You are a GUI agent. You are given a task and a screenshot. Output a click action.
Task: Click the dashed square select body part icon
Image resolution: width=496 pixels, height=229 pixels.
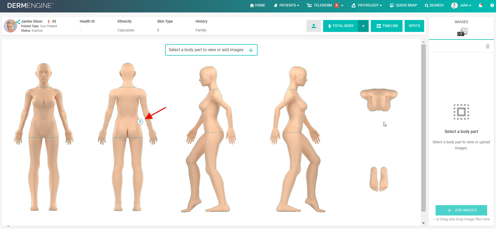[x=461, y=112]
